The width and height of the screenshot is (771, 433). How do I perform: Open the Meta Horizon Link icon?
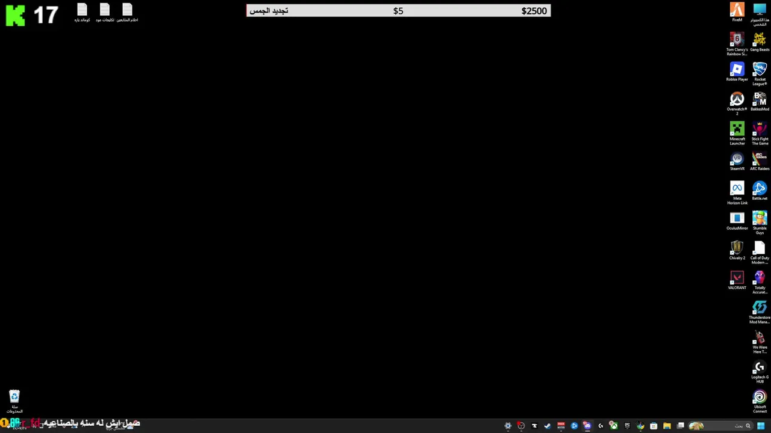737,193
